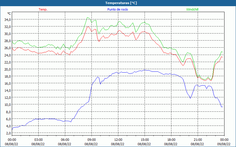Click the 32,0 y-axis value

coord(8,26)
